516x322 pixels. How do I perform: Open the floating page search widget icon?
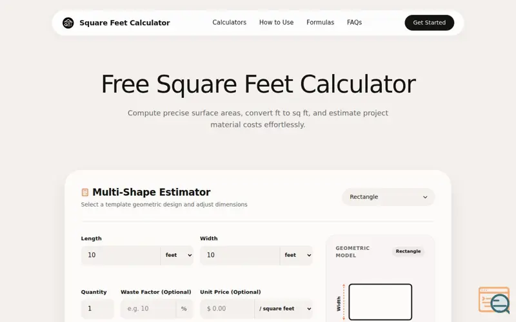[494, 300]
